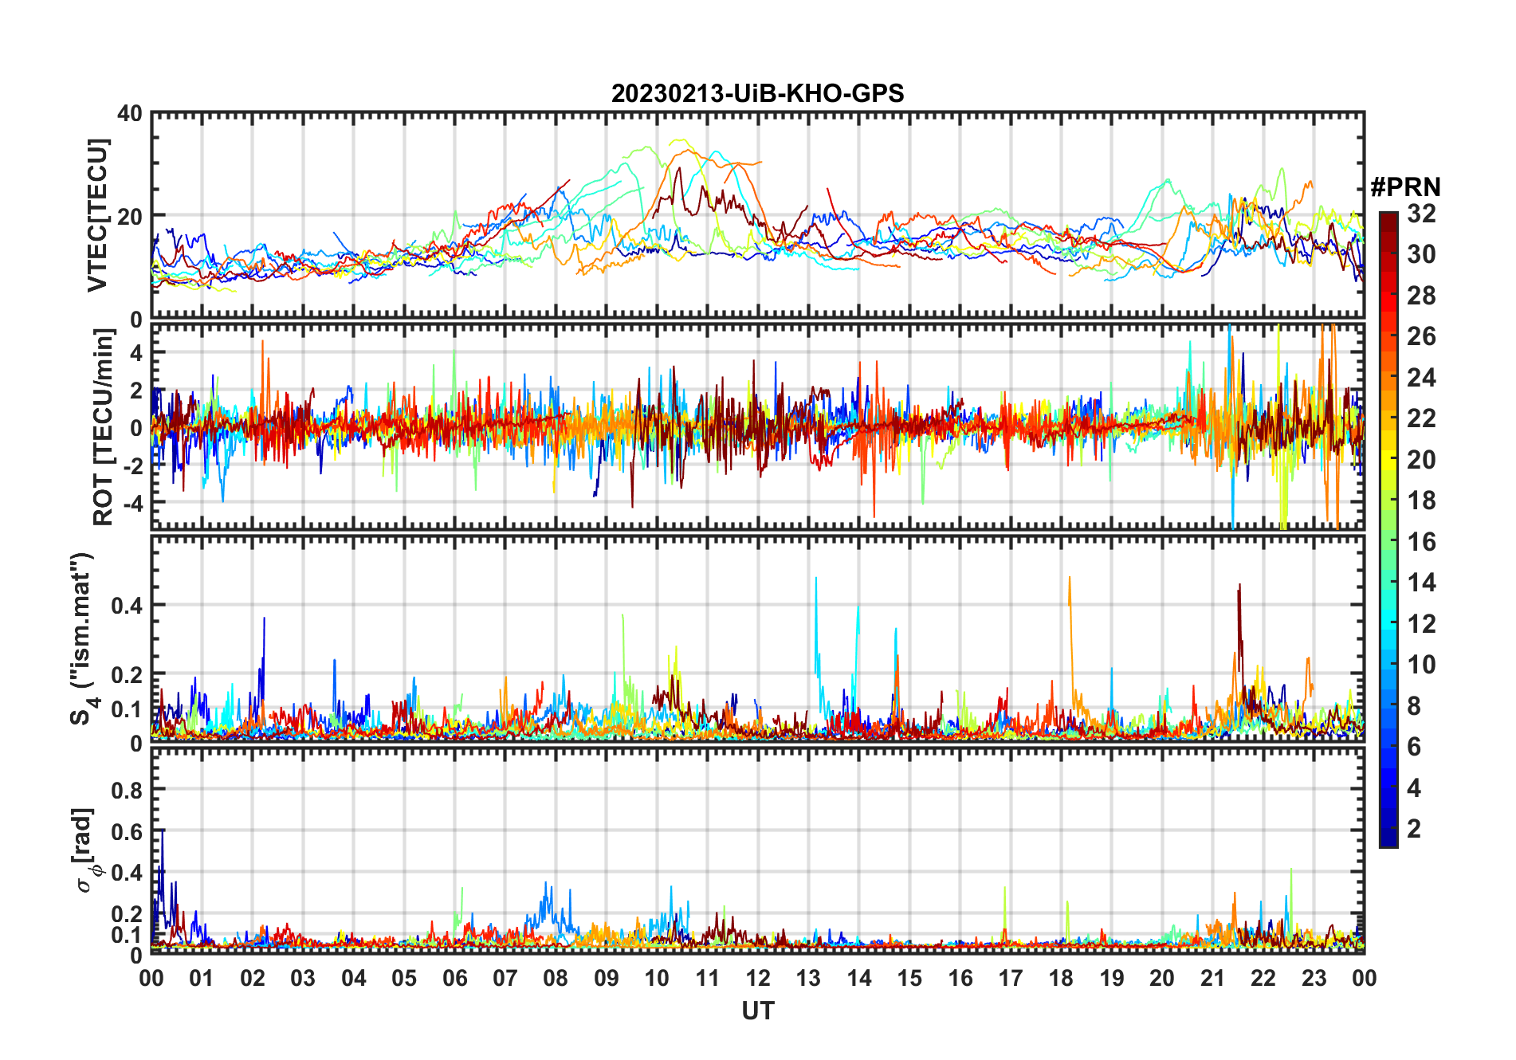Click colorbar tick label 32
1516x1060 pixels.
tap(1421, 214)
